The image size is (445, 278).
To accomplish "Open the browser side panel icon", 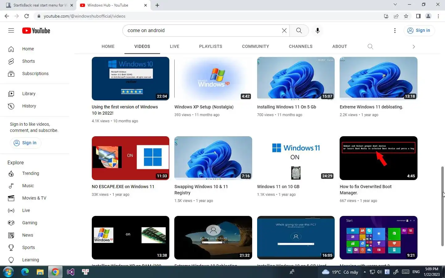I will [x=418, y=16].
